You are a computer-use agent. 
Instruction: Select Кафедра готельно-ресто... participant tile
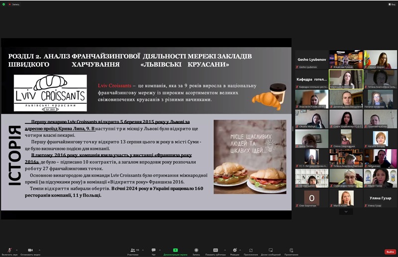point(312,80)
